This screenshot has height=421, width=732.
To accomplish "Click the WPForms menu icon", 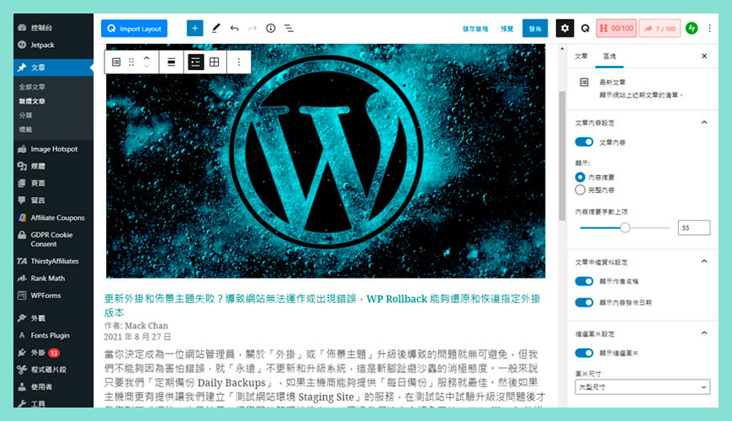I will coord(22,296).
